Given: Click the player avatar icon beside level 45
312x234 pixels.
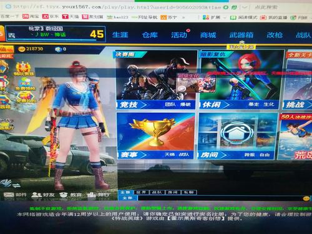Looking at the screenshot, I should click(12, 36).
